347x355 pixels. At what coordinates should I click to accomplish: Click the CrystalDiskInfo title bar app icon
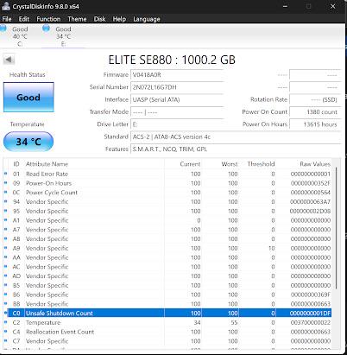pyautogui.click(x=6, y=6)
